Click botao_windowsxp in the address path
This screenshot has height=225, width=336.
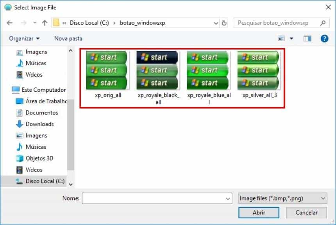(143, 23)
